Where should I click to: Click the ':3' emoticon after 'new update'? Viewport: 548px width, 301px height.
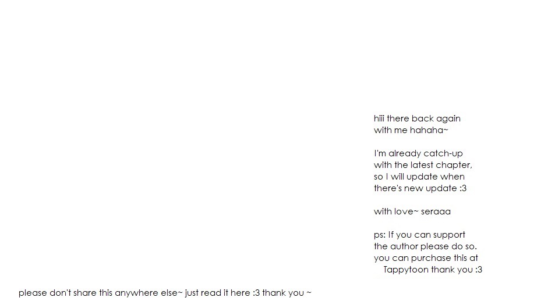pyautogui.click(x=463, y=188)
